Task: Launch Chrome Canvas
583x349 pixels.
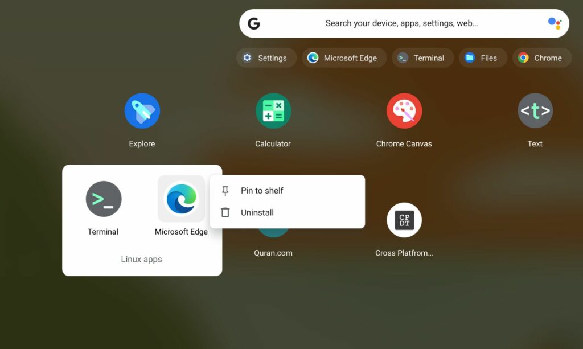Action: click(404, 111)
